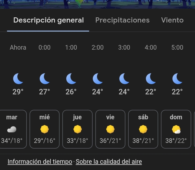Open the mar 34°/18° day card
The height and width of the screenshot is (170, 195).
(12, 129)
